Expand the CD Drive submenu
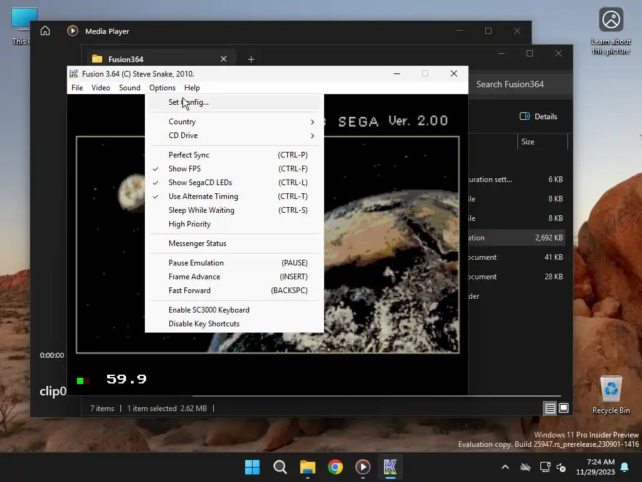The height and width of the screenshot is (482, 642). click(234, 136)
